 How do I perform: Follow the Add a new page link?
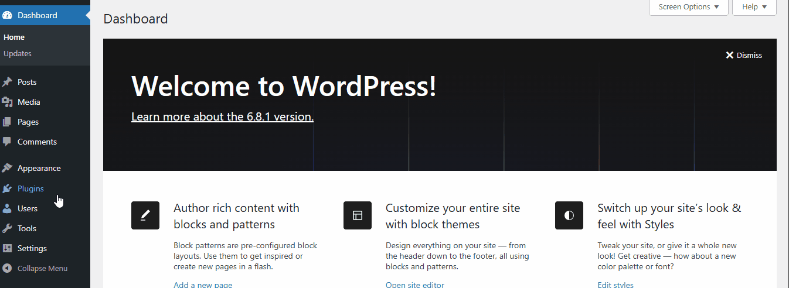coord(203,285)
